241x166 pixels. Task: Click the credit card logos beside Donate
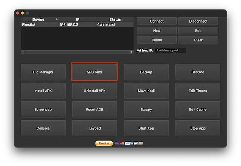(x=129, y=143)
